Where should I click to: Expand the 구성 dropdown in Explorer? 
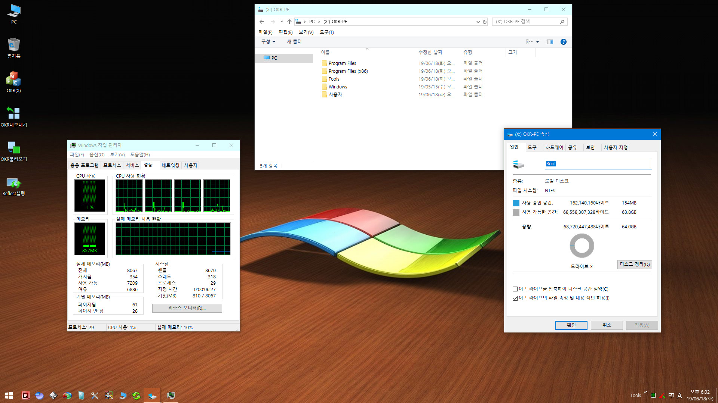[x=268, y=42]
